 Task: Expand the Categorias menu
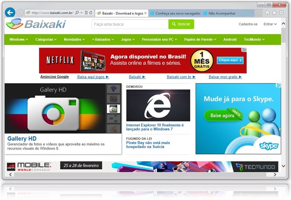(46, 39)
